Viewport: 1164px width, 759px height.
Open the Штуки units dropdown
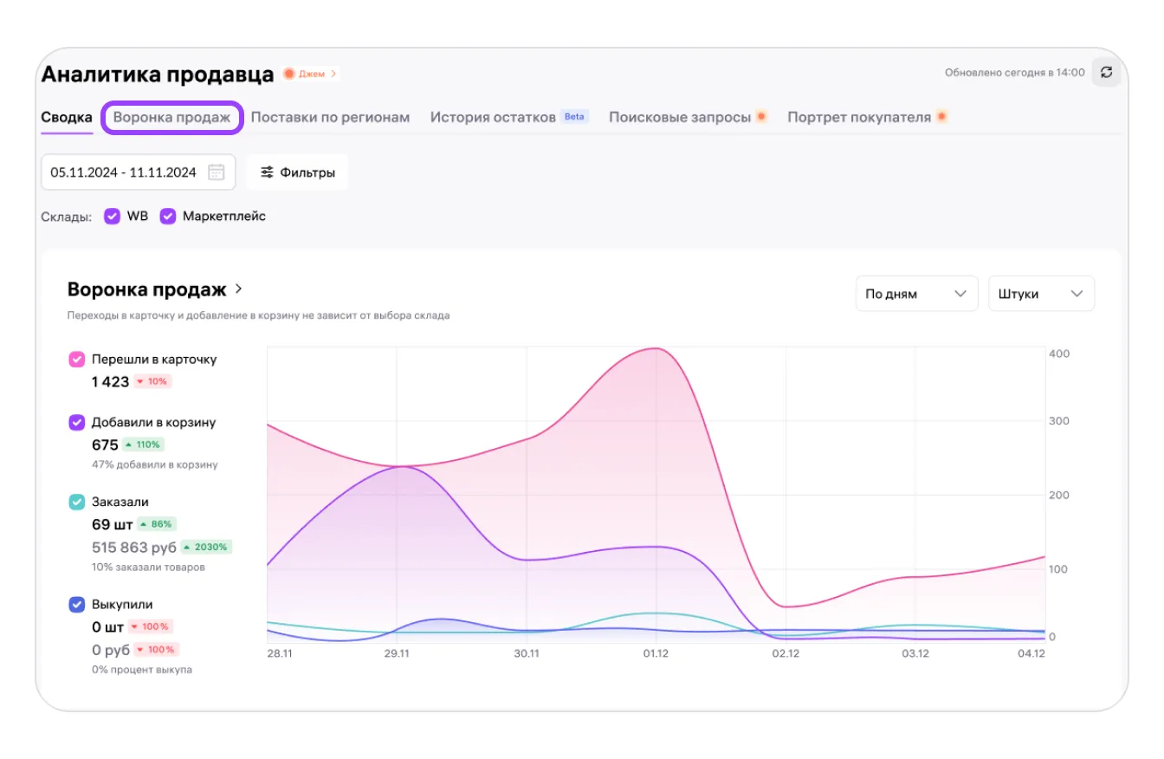pos(1040,294)
